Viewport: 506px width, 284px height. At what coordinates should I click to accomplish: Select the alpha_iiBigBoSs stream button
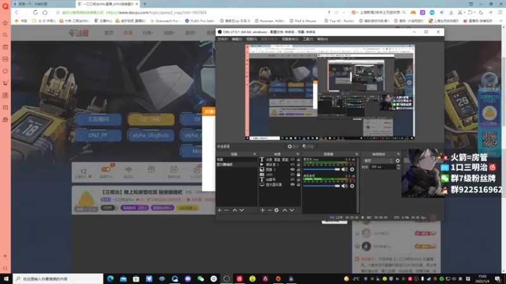151,135
